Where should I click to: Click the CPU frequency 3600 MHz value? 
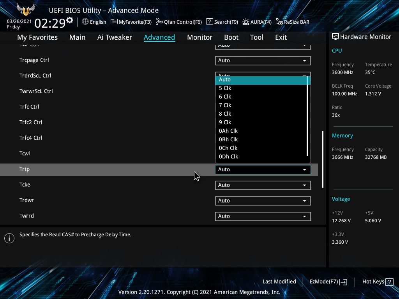pos(343,72)
